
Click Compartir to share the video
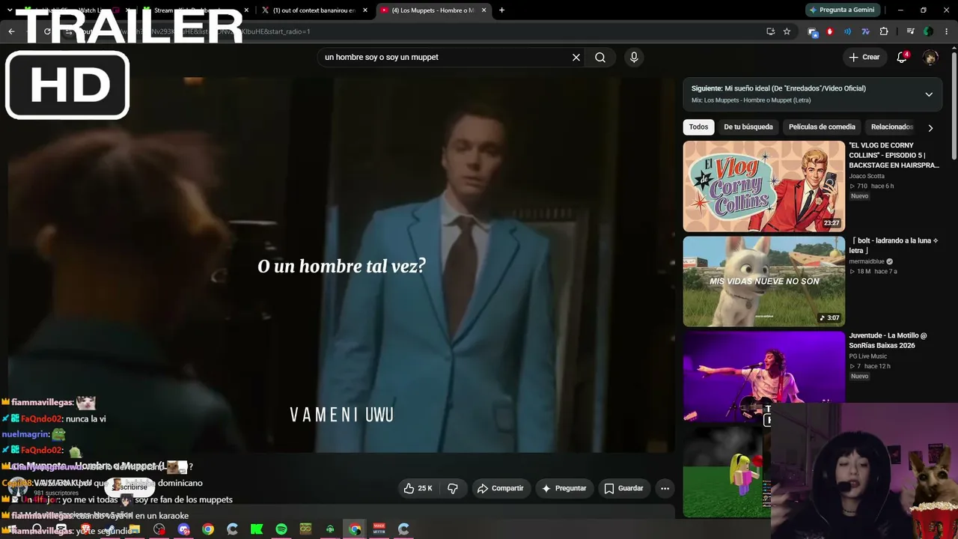(501, 488)
